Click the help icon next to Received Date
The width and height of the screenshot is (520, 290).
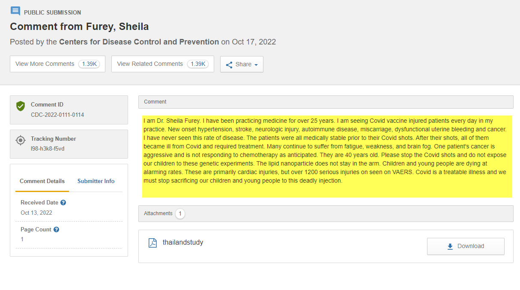pos(63,203)
